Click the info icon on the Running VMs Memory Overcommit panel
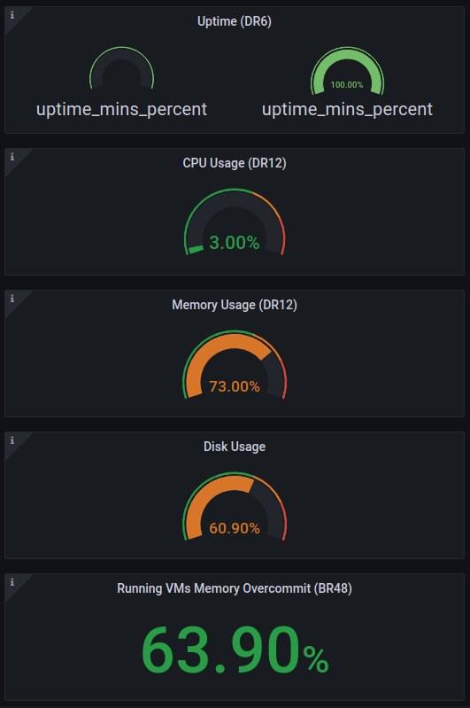This screenshot has height=708, width=470. (x=12, y=582)
